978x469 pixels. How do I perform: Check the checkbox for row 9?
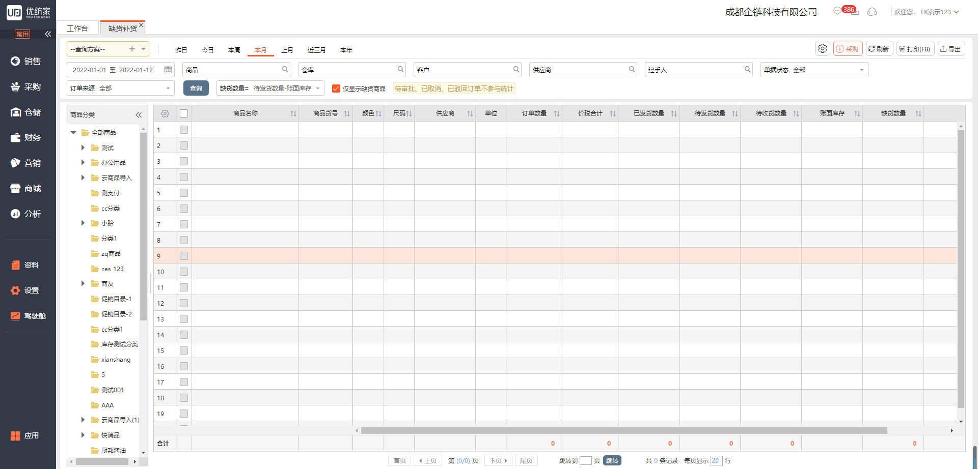184,256
